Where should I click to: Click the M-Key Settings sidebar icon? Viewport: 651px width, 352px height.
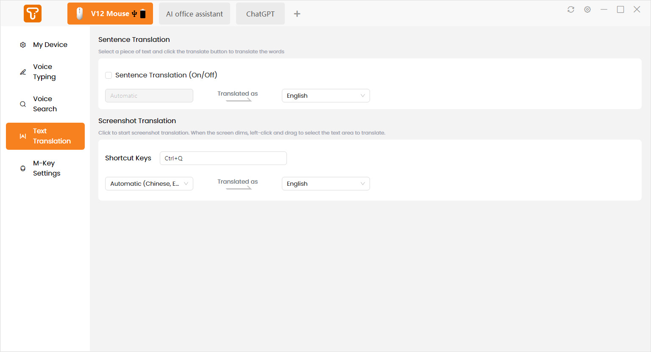[23, 168]
